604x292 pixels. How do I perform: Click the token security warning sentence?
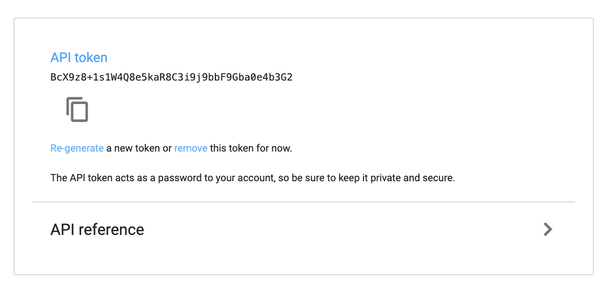point(252,178)
